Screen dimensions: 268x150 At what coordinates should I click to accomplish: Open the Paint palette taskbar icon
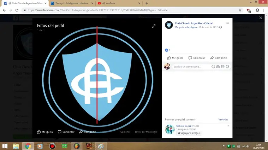[x=101, y=146]
